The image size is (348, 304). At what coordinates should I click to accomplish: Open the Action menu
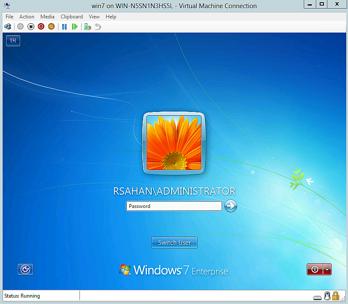click(27, 16)
